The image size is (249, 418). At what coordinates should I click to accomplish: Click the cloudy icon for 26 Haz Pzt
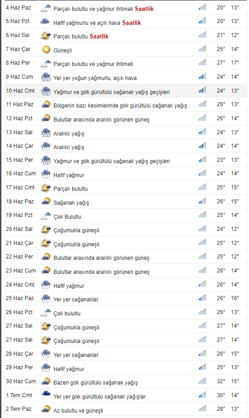click(46, 312)
